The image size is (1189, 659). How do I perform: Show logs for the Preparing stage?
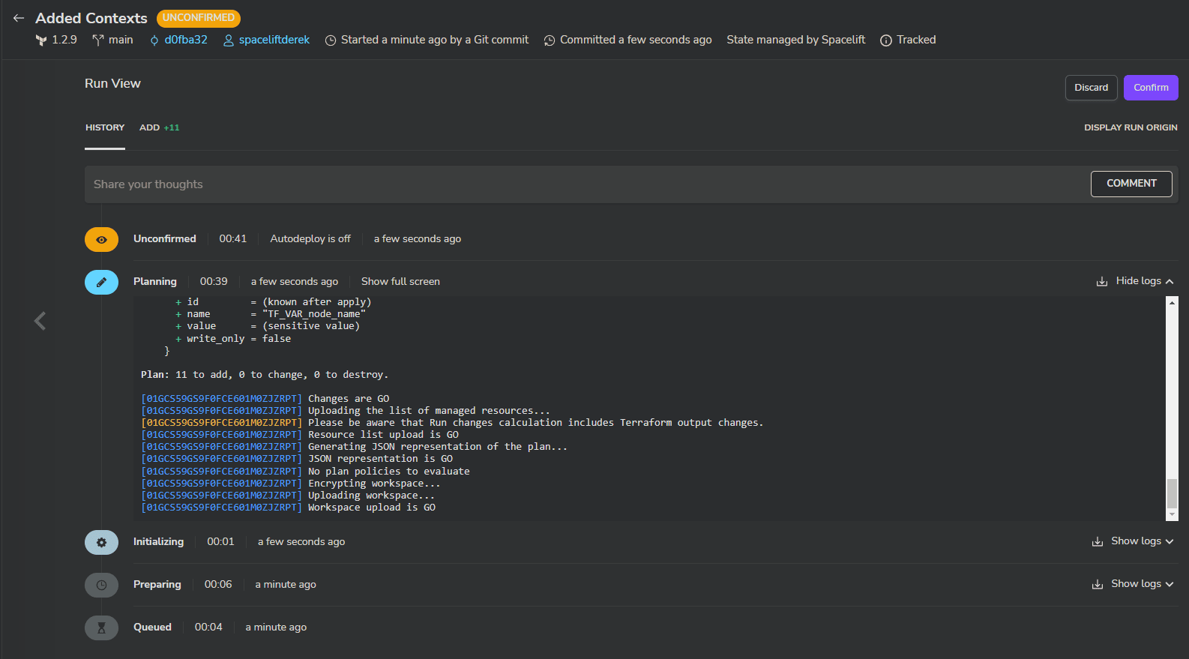[x=1143, y=584]
